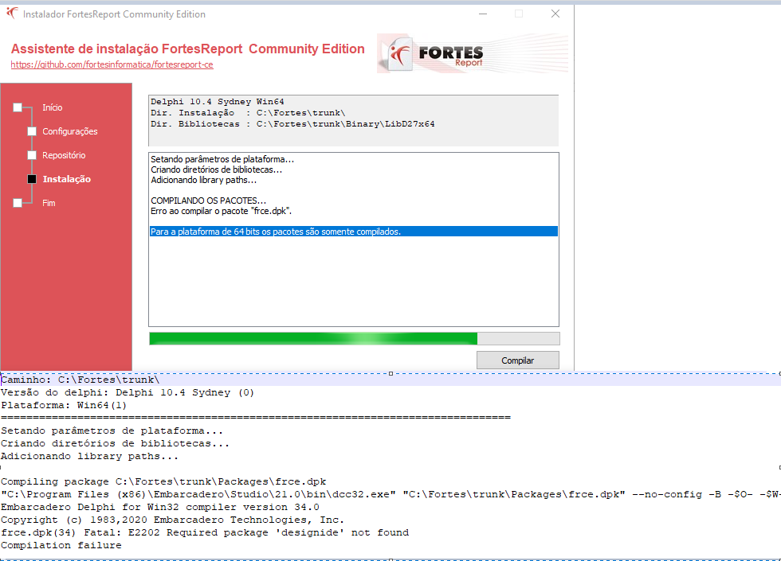Click the Fortes Report logo banner
The height and width of the screenshot is (561, 781).
tap(472, 54)
